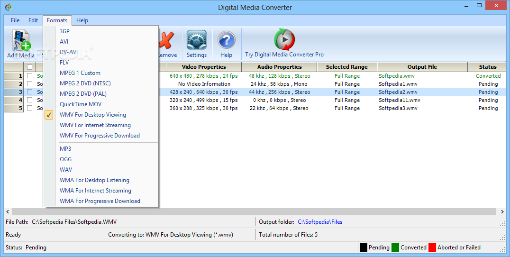The width and height of the screenshot is (510, 257).
Task: Click 'Converting to: WMV For Desktop Viewing' text
Action: pos(171,235)
